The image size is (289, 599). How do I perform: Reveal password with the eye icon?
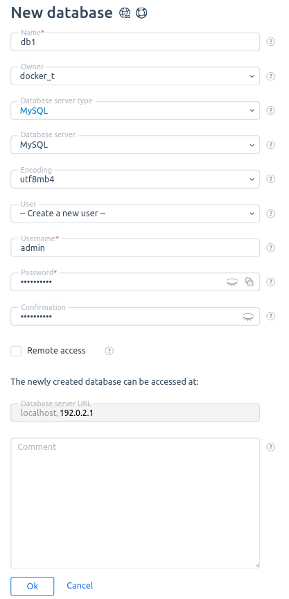pyautogui.click(x=231, y=282)
